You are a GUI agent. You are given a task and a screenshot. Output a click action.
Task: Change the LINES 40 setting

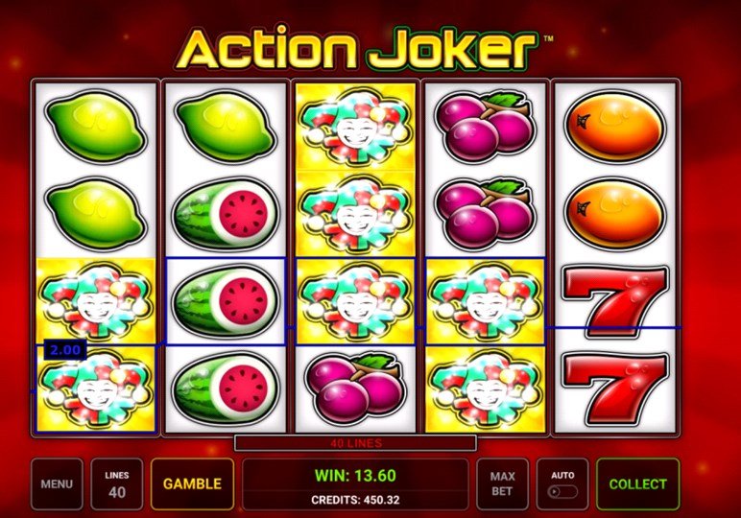click(117, 484)
